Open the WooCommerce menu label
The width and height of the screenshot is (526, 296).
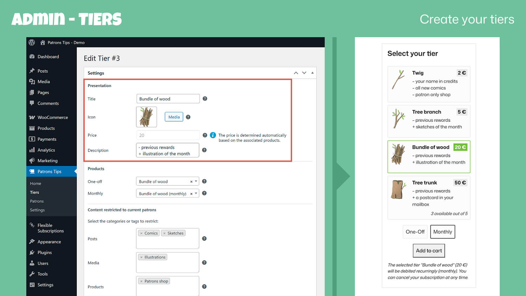pyautogui.click(x=53, y=117)
